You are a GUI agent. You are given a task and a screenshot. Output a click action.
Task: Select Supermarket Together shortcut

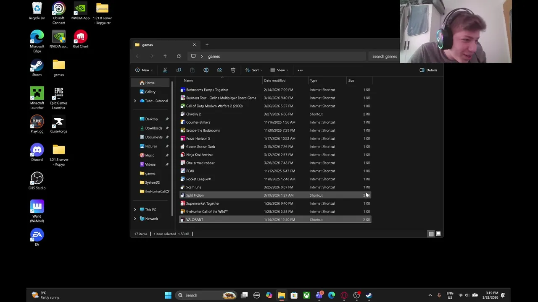click(x=275, y=203)
